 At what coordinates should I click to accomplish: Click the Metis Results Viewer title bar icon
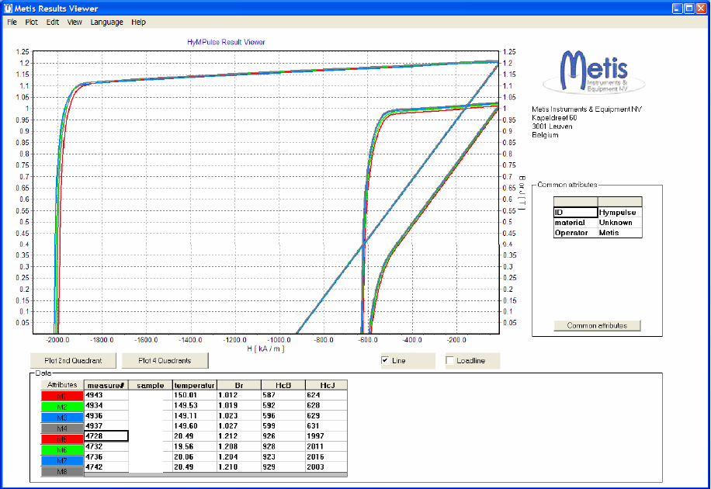tap(7, 9)
